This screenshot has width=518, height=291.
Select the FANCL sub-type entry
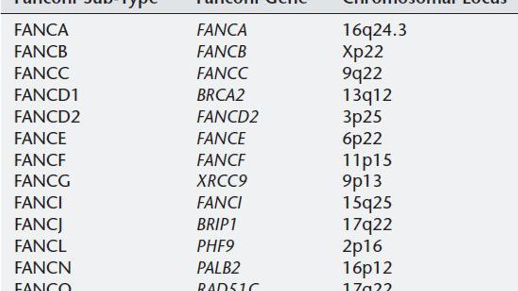coord(40,246)
